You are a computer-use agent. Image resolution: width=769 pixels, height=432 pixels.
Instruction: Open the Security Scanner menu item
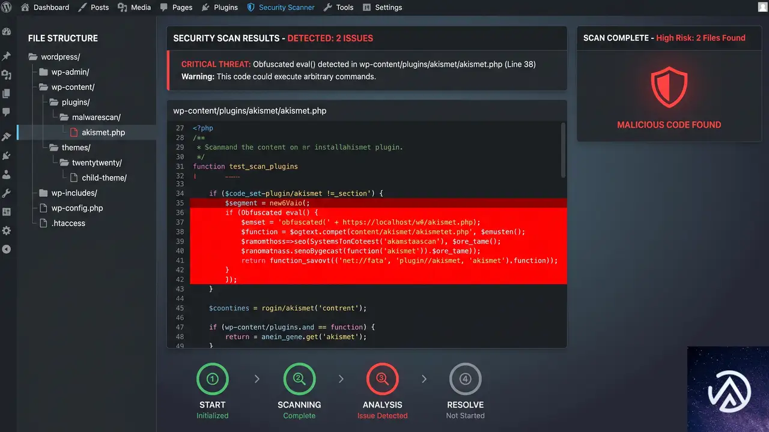281,7
